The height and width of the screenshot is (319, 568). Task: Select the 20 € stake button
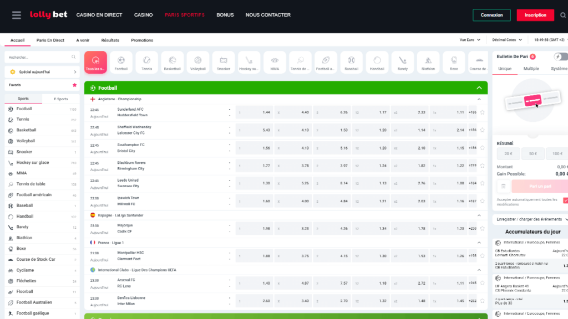[x=508, y=154]
